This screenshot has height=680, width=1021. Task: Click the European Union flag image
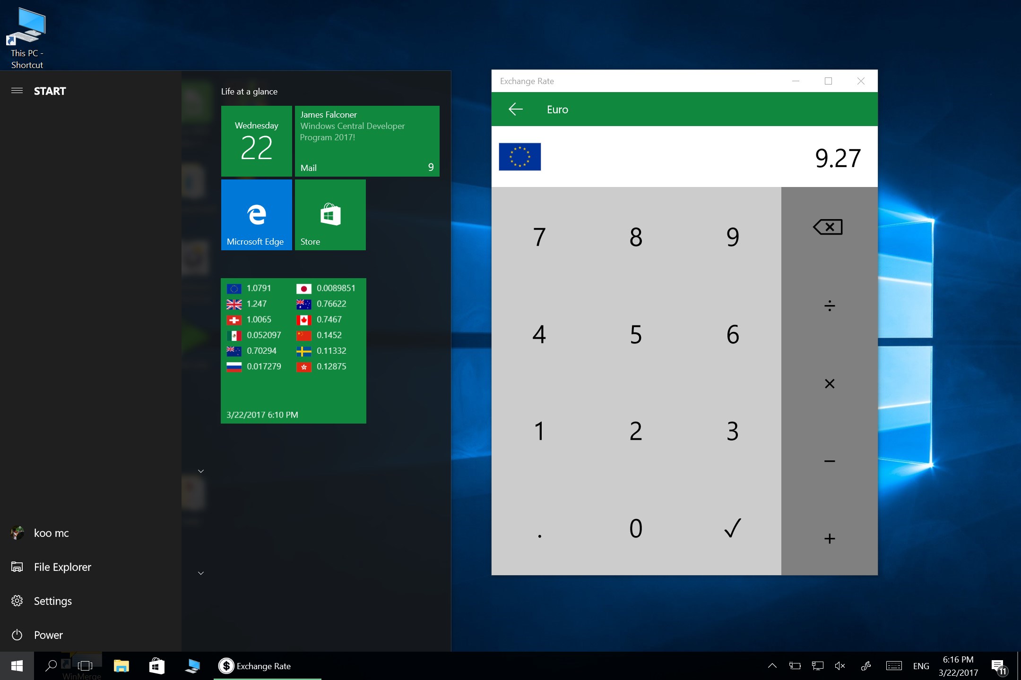click(x=519, y=157)
